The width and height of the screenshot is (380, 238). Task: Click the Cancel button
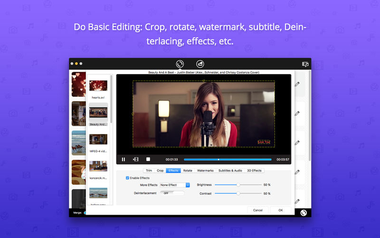(258, 210)
